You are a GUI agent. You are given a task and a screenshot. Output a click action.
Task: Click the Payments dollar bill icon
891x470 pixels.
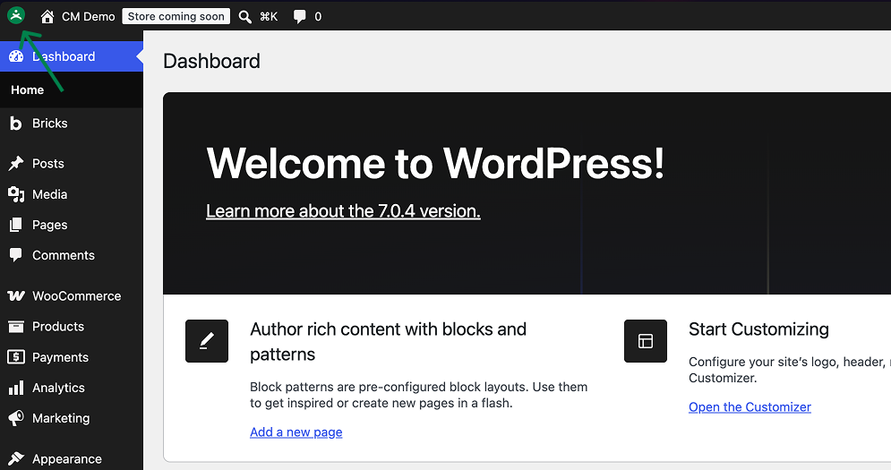point(16,357)
